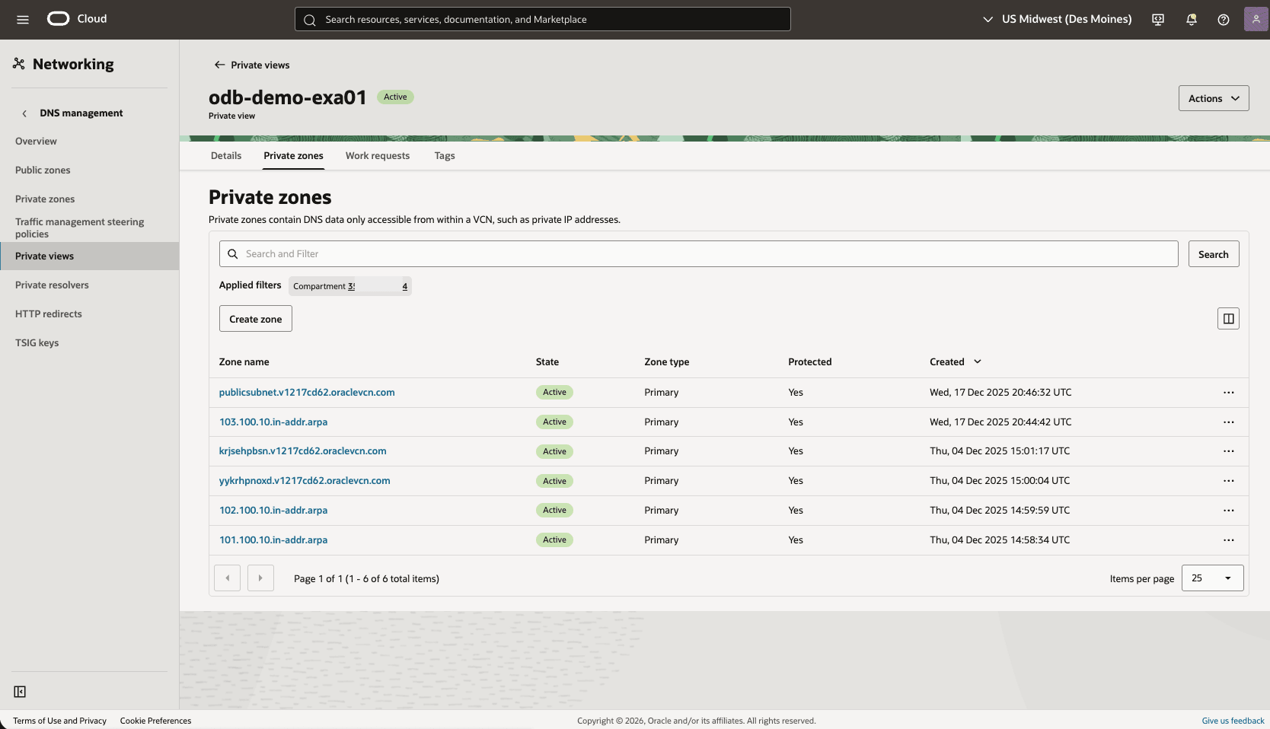The width and height of the screenshot is (1270, 729).
Task: Launch Cloud Shell from the top bar
Action: 1157,19
